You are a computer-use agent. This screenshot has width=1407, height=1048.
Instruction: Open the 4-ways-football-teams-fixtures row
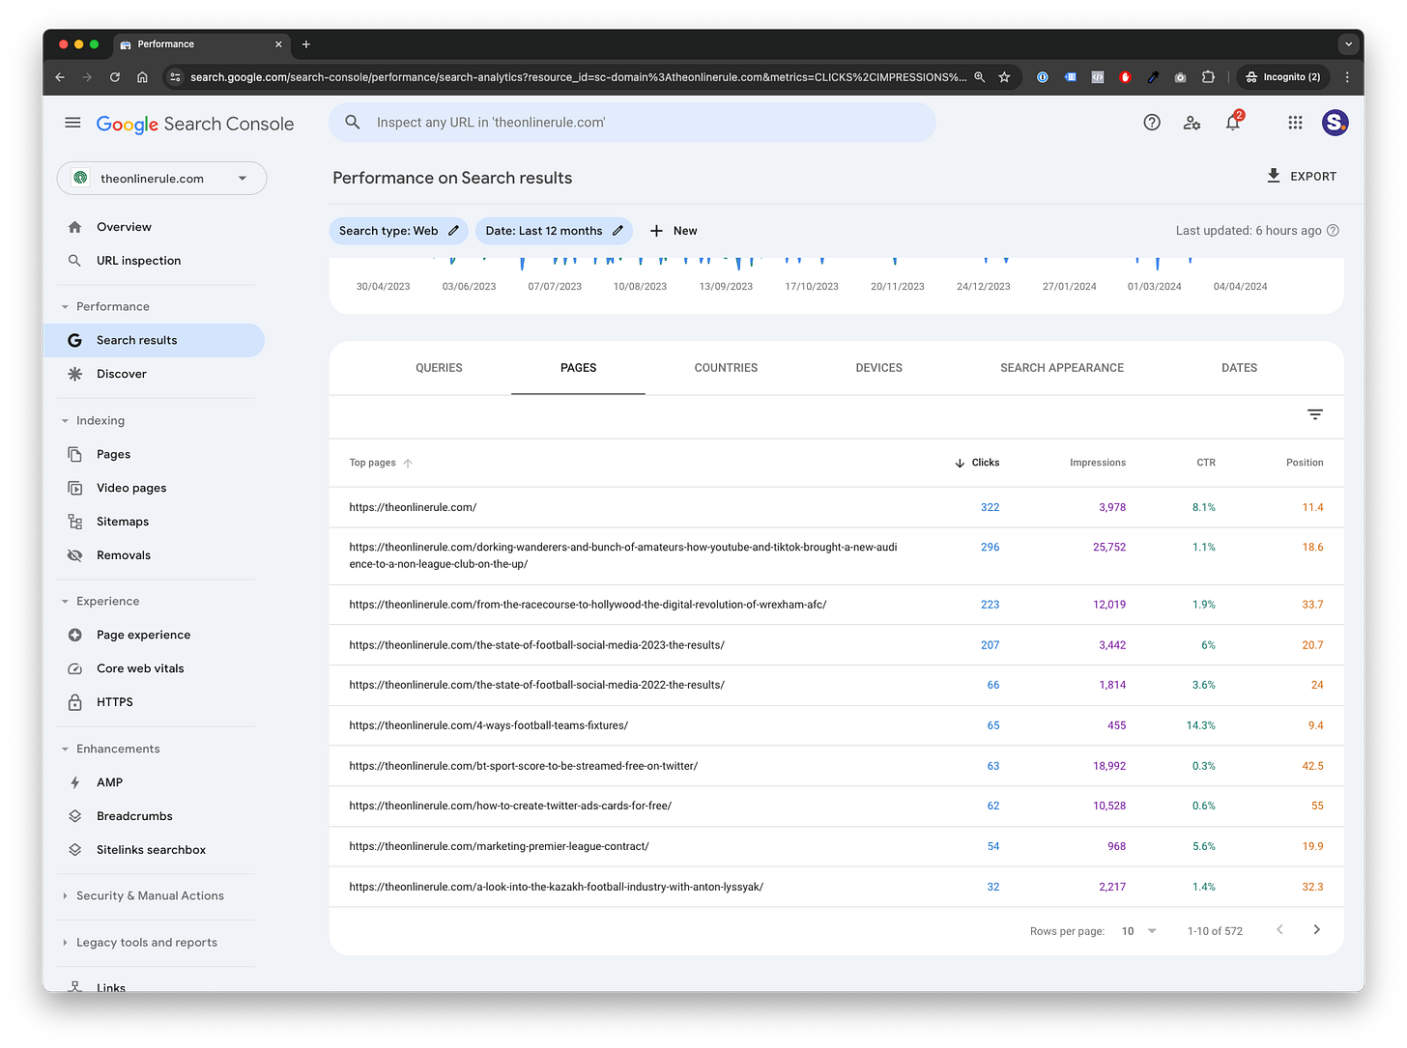tap(836, 725)
